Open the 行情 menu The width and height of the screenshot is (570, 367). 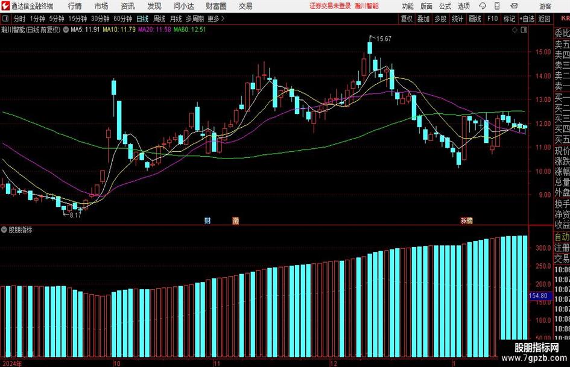tap(75, 6)
